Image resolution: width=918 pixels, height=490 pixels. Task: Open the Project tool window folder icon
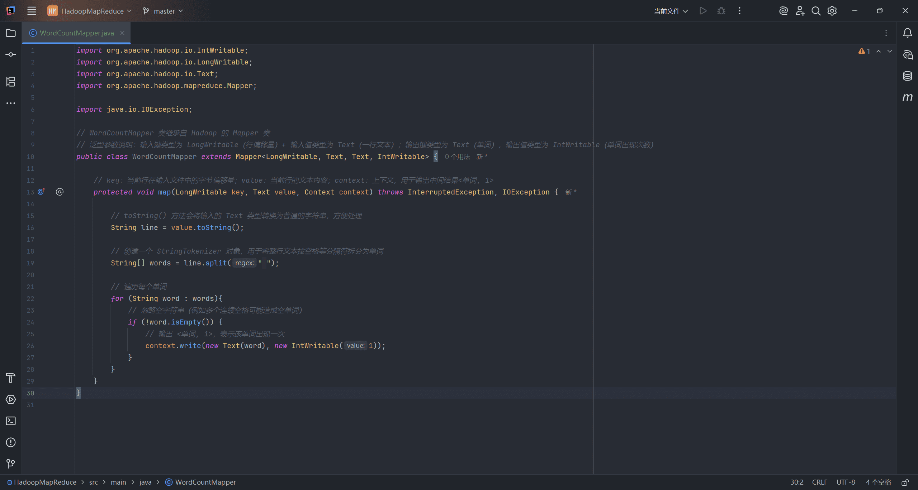11,33
